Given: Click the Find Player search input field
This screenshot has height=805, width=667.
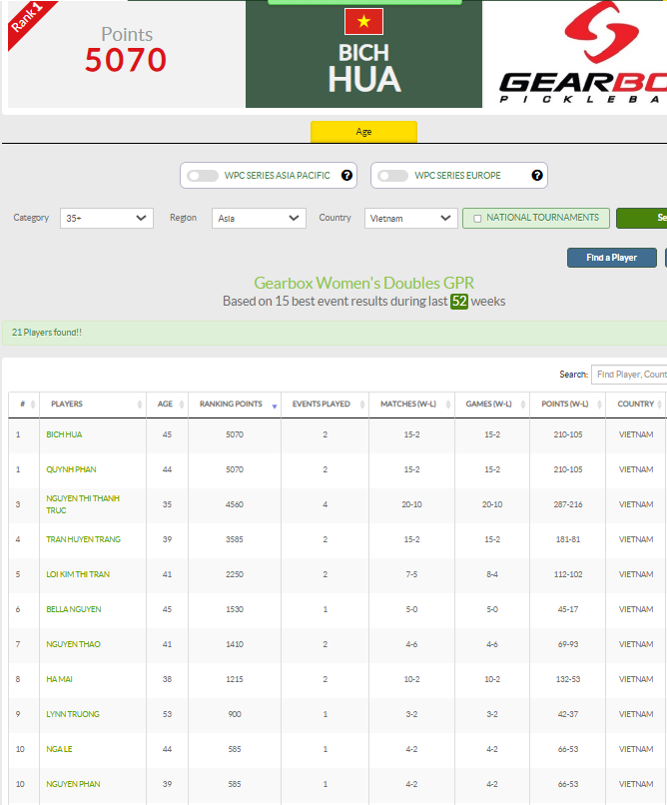Looking at the screenshot, I should pyautogui.click(x=629, y=375).
